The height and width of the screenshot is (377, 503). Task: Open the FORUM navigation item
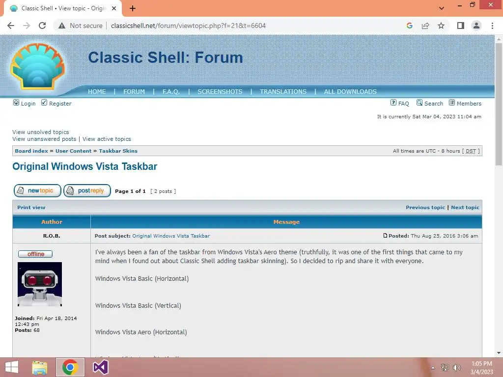click(134, 92)
